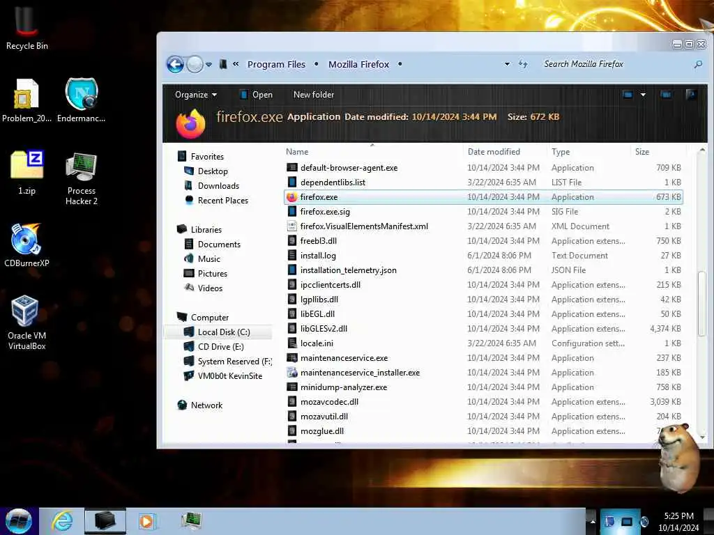Select the 1.zip desktop icon
The width and height of the screenshot is (714, 535).
(26, 173)
